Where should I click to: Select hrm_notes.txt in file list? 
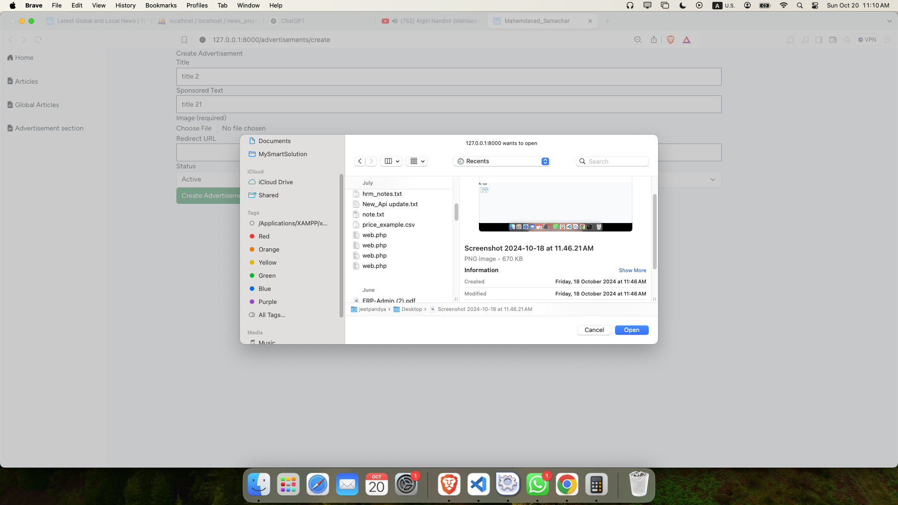[382, 194]
